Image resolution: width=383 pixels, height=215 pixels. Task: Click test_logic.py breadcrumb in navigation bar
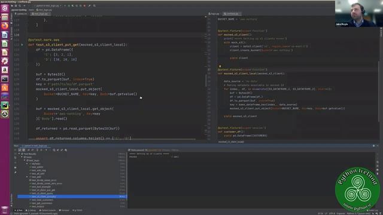44,10
